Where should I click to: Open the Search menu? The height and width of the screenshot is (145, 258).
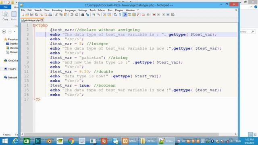tap(38, 10)
